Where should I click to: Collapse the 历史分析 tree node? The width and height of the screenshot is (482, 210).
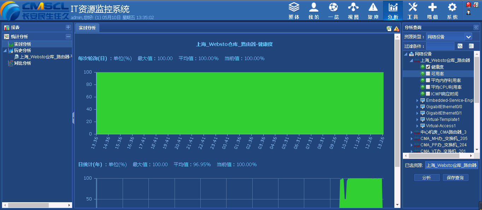point(5,51)
